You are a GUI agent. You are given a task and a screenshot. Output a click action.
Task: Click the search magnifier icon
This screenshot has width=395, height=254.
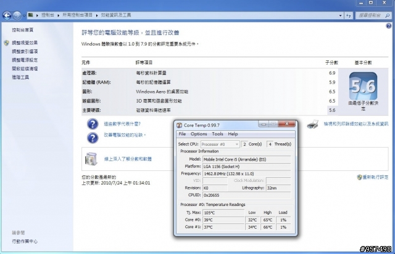(x=388, y=15)
